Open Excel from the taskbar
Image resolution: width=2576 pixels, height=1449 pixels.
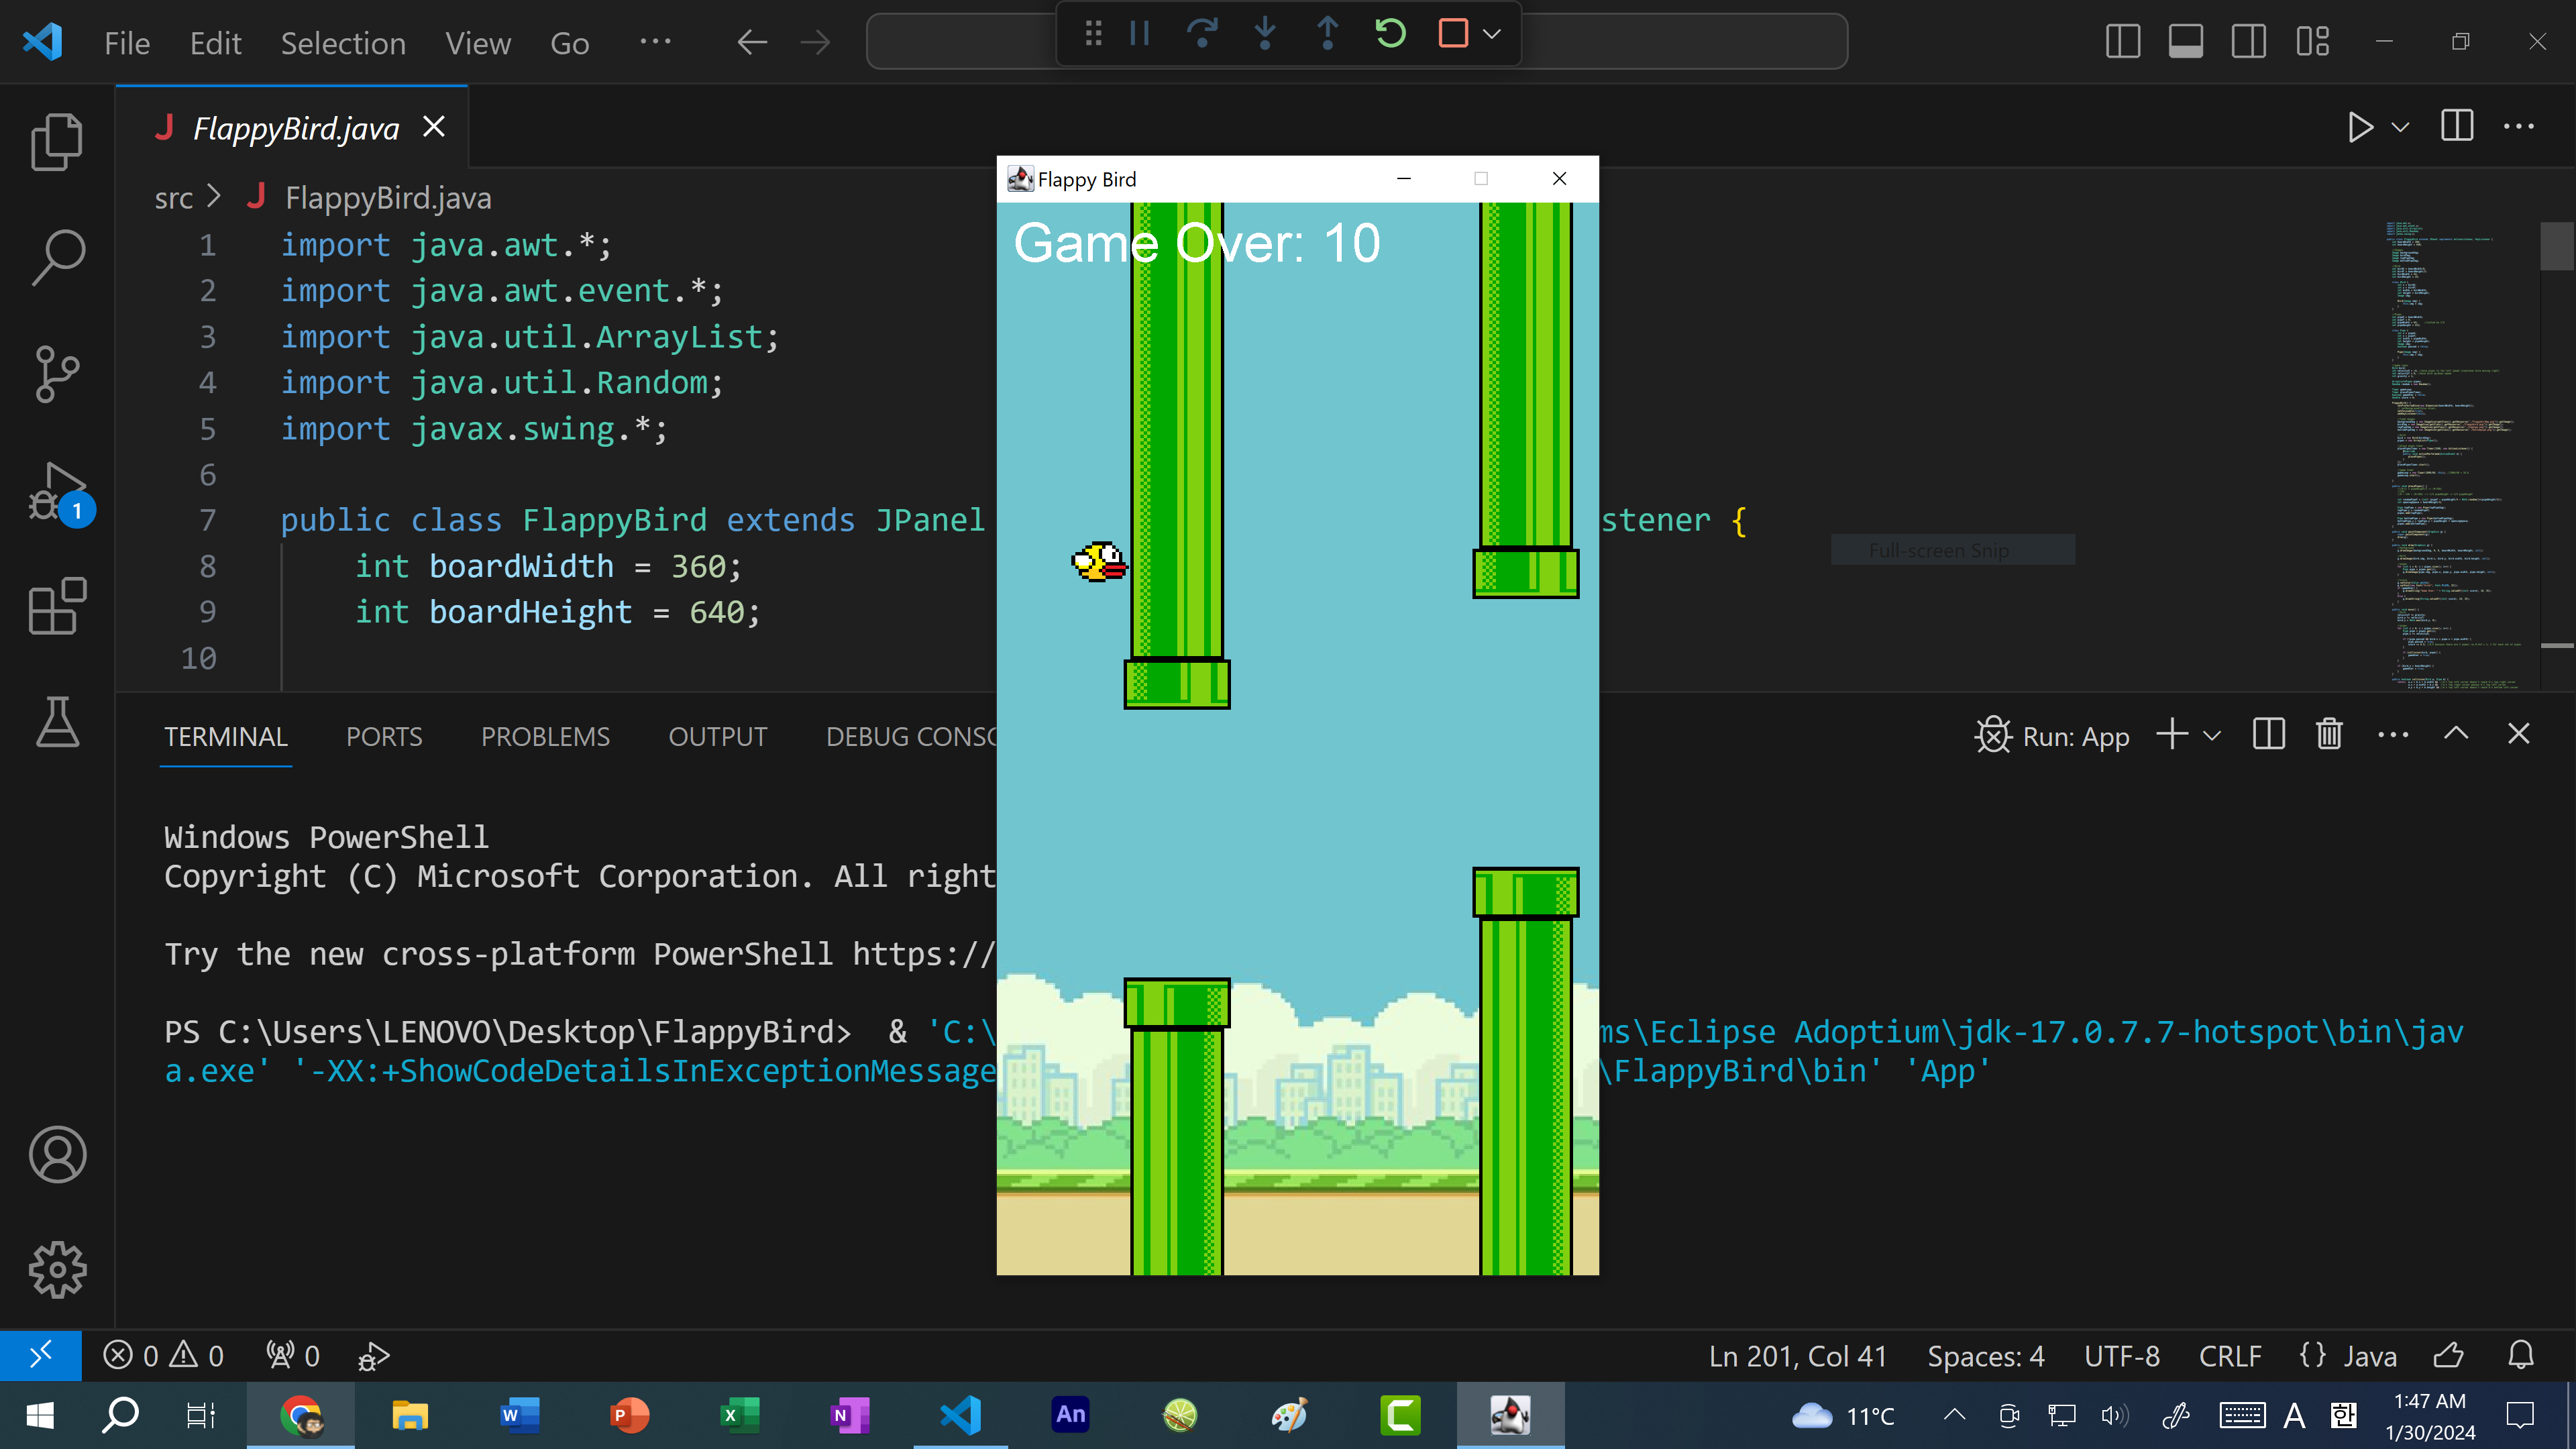[x=740, y=1415]
